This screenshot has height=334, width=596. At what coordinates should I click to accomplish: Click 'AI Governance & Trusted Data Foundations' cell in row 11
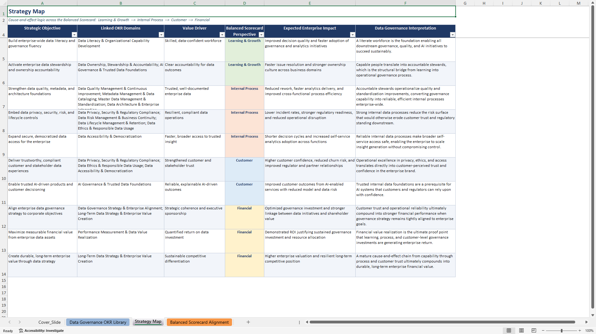[121, 193]
